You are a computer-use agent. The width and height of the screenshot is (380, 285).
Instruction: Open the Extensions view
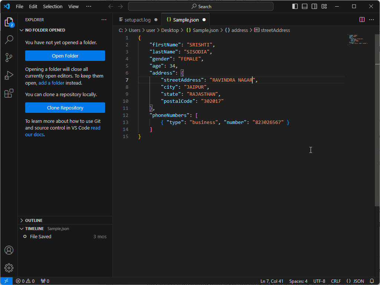(x=9, y=93)
